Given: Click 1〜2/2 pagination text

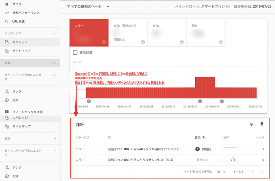Looking at the screenshot, I should pos(238,172).
